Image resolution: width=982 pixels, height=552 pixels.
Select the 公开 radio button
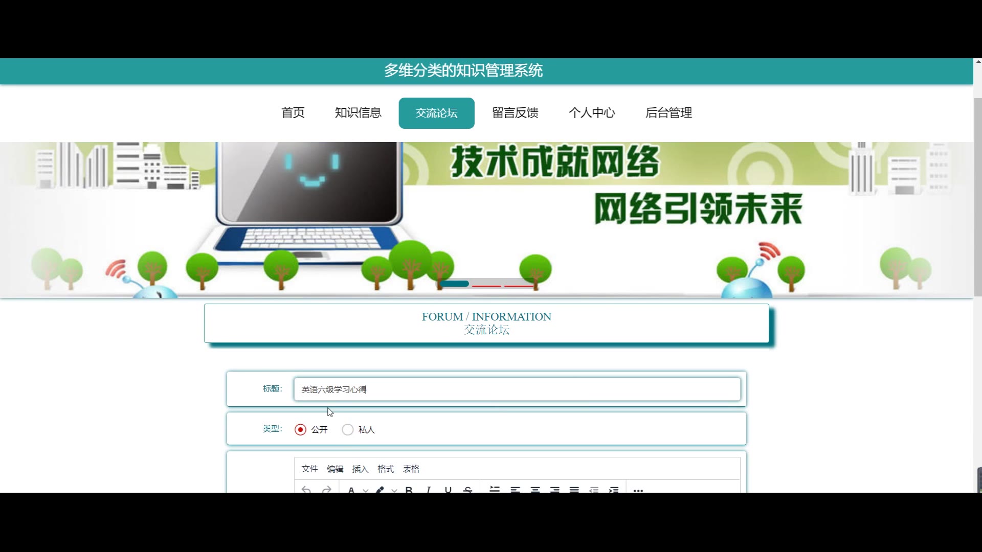[301, 430]
